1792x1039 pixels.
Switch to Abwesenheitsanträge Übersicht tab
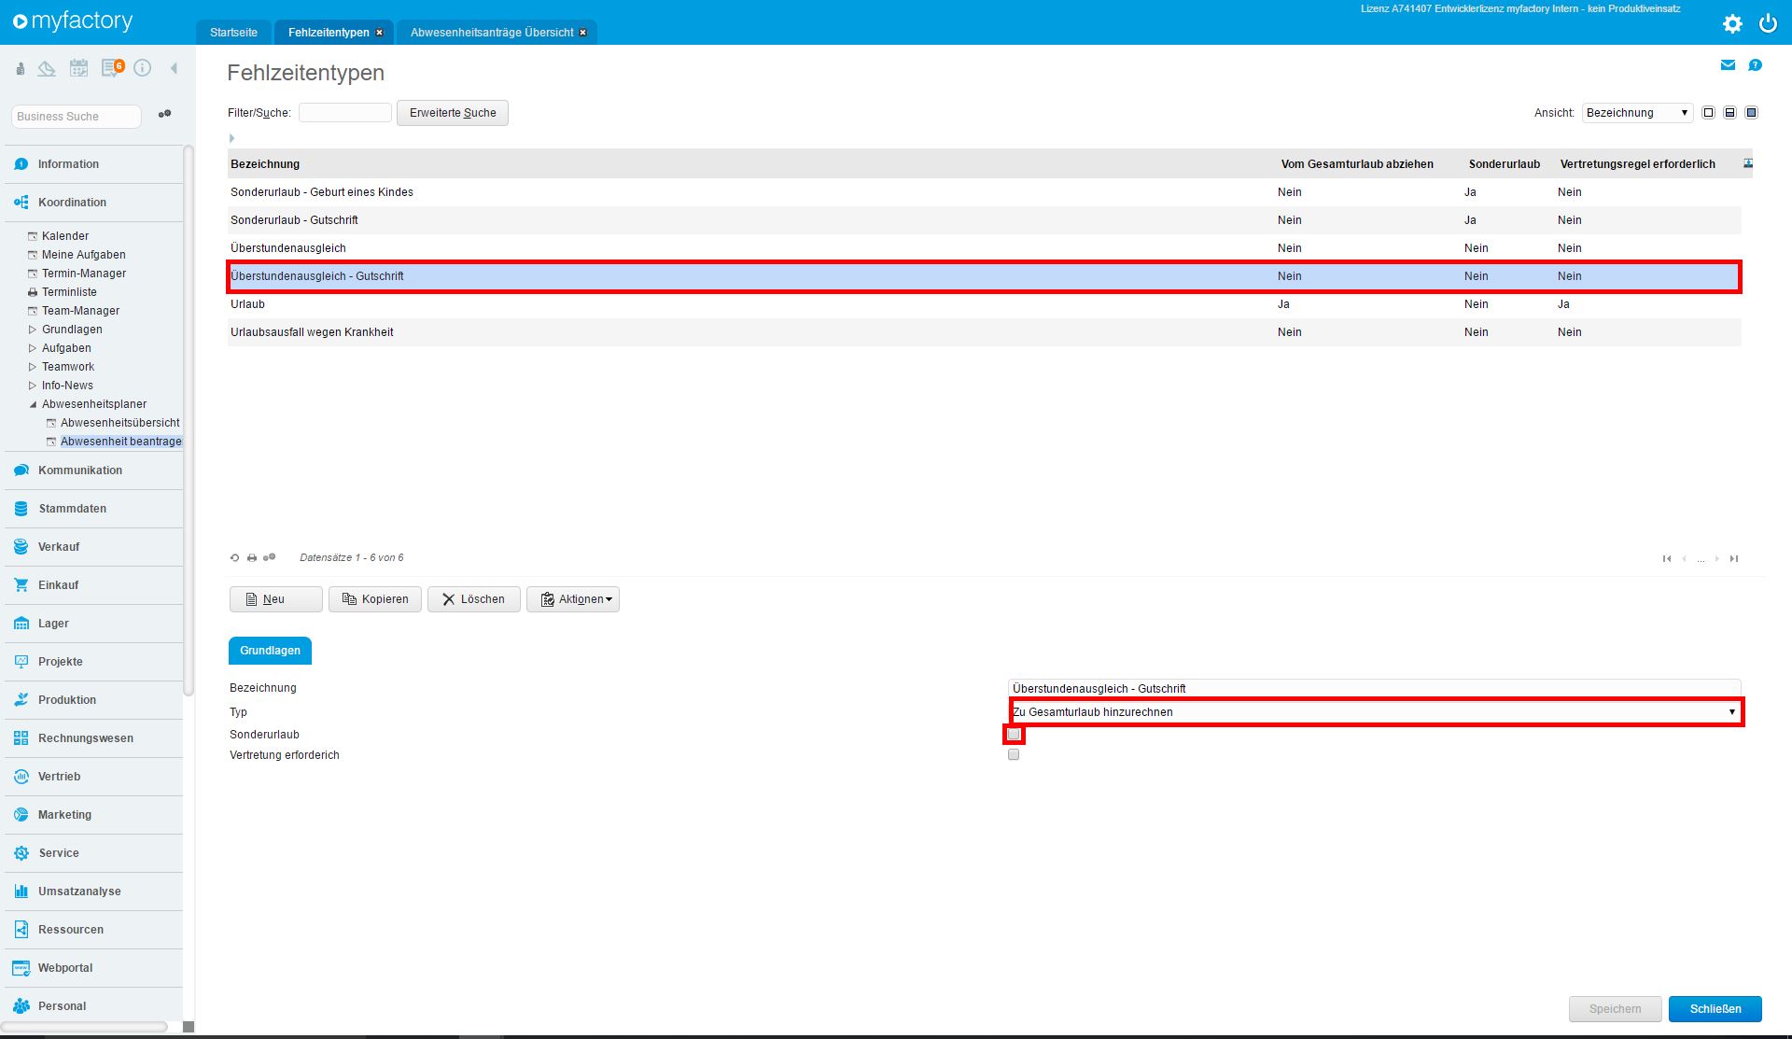pos(492,33)
